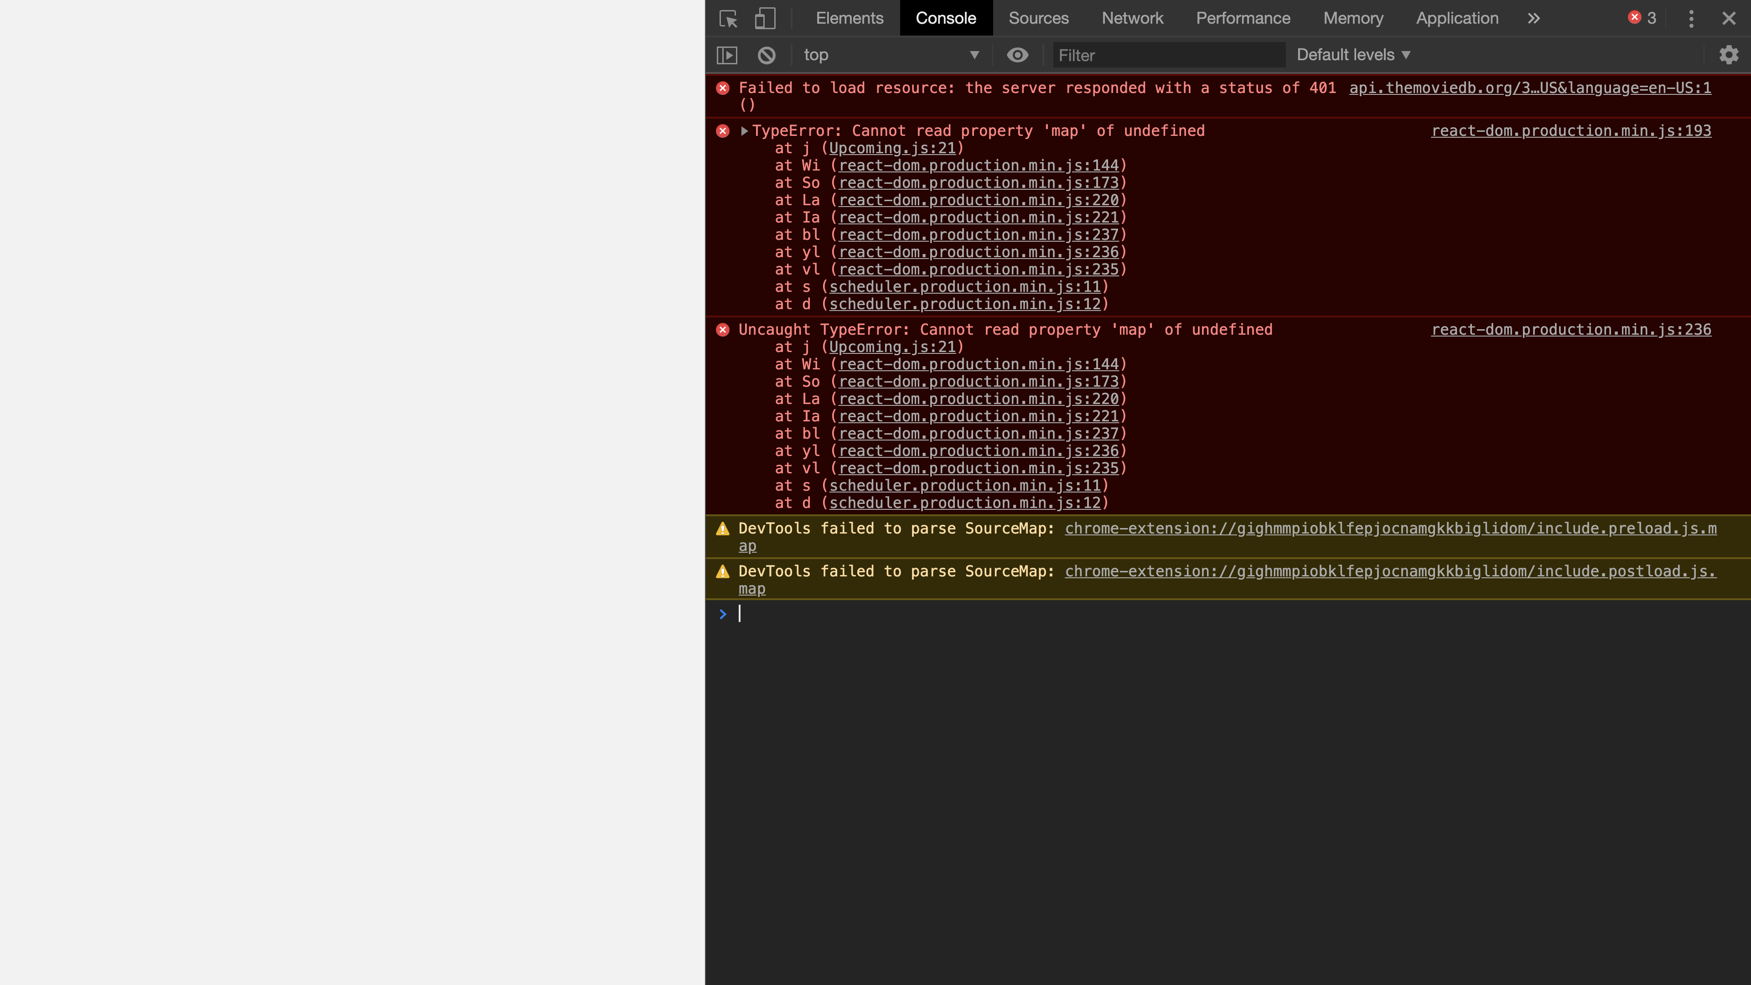Show the console sidebar
Viewport: 1751px width, 985px height.
(727, 54)
